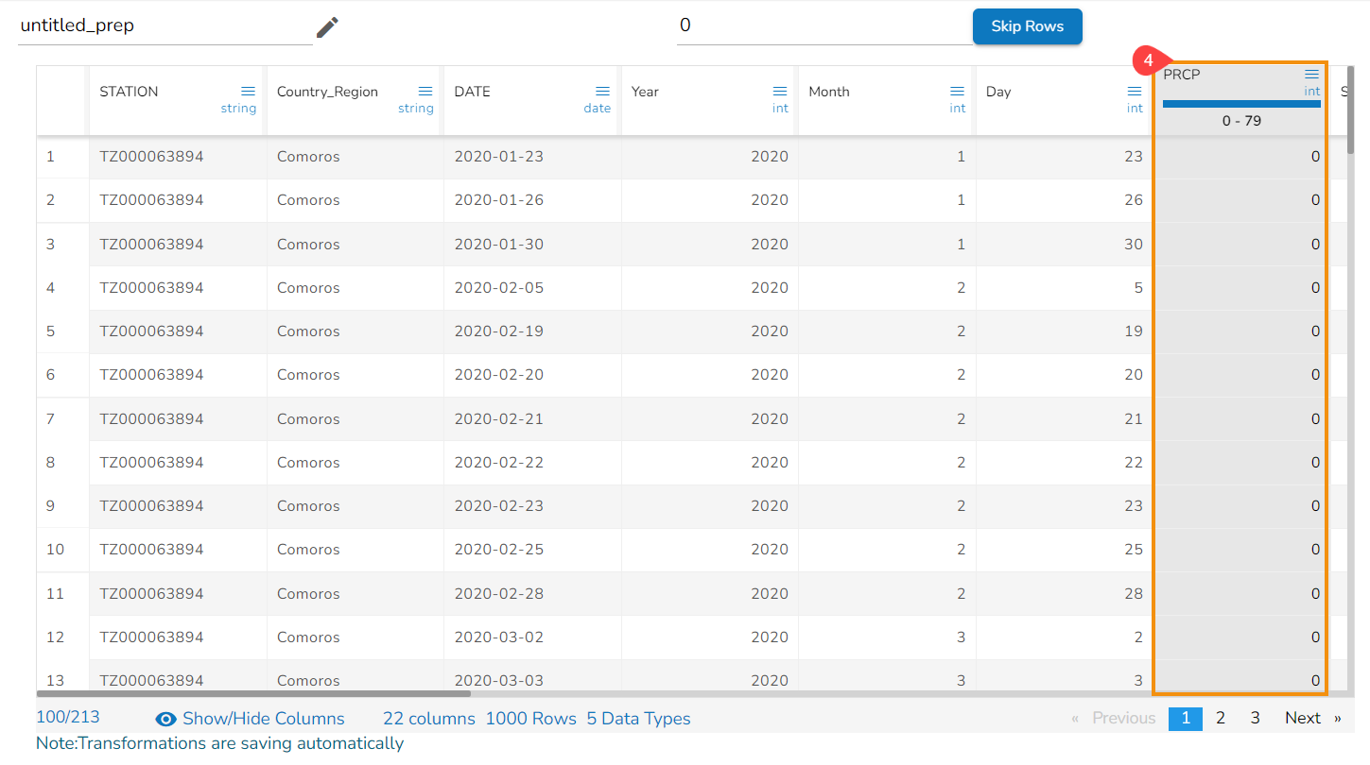This screenshot has height=765, width=1370.
Task: Go to page 3
Action: pos(1255,718)
